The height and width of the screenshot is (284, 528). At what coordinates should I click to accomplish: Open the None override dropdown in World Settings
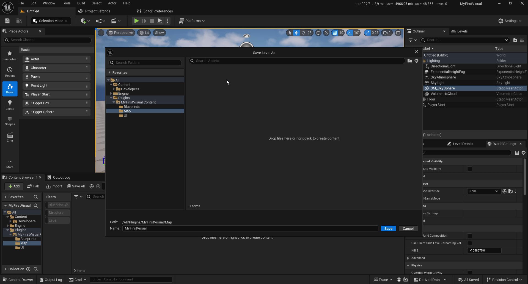pos(483,191)
